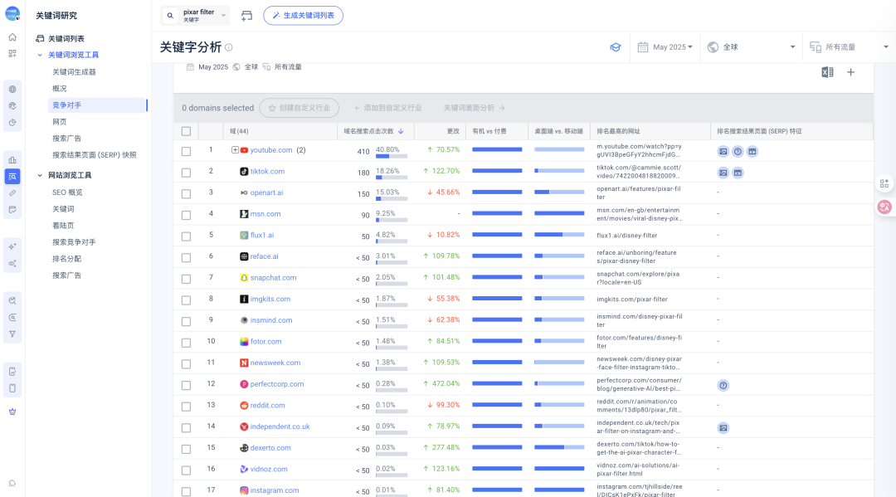896x497 pixels.
Task: Open SEO 概览 in sidebar
Action: click(x=67, y=192)
